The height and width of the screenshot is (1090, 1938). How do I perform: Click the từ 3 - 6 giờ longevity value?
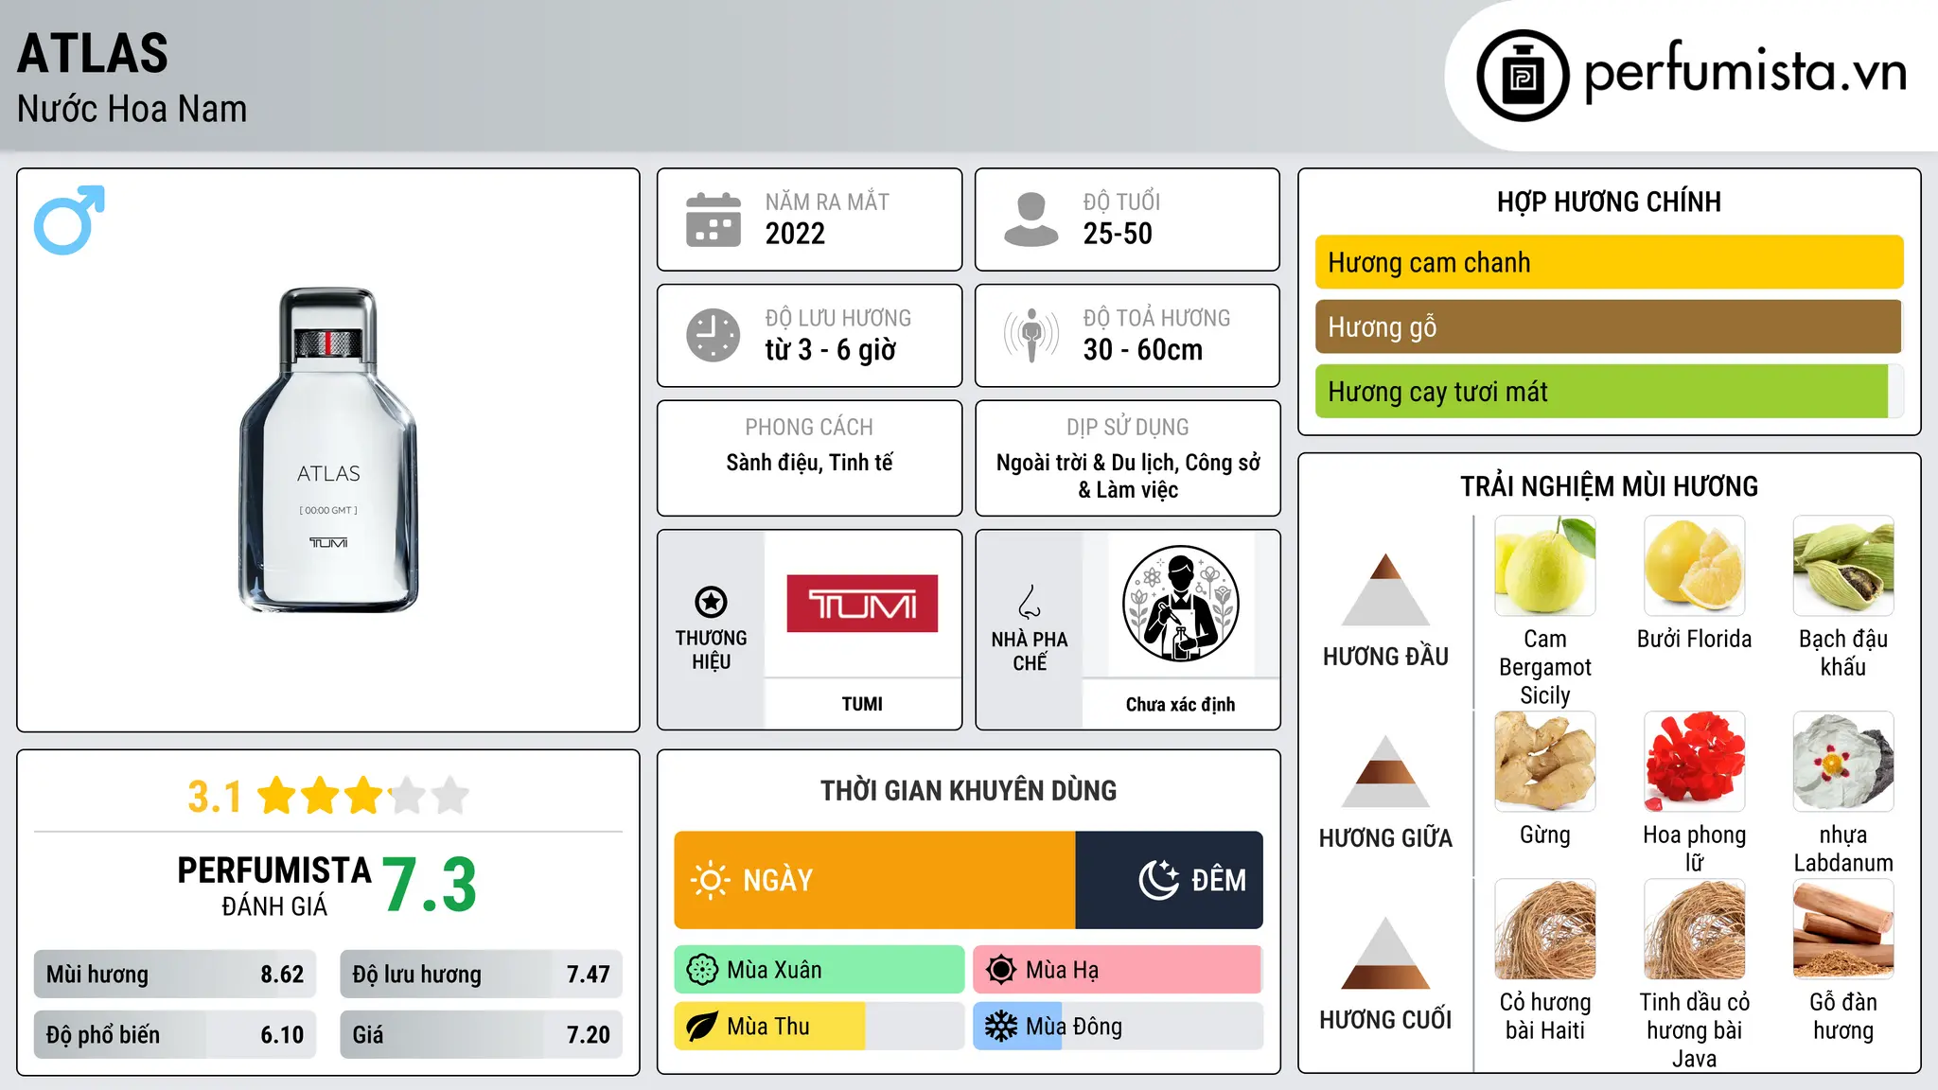coord(831,350)
